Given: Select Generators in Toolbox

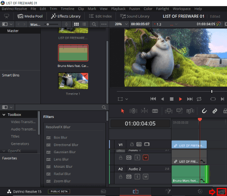Looking at the screenshot, I should coord(20,144).
